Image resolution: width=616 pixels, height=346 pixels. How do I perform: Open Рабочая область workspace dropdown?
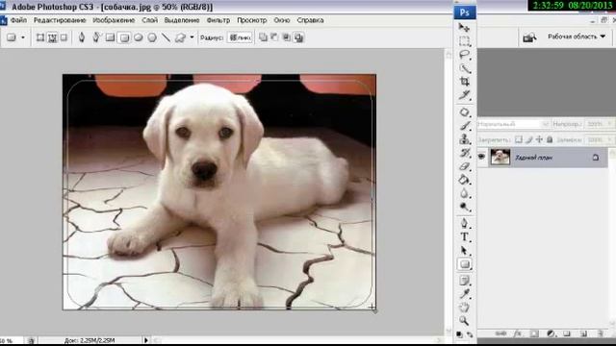(x=577, y=37)
